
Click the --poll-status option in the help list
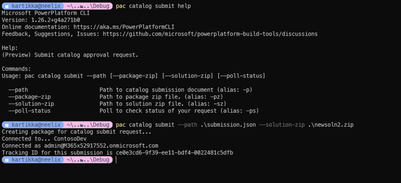pyautogui.click(x=29, y=111)
